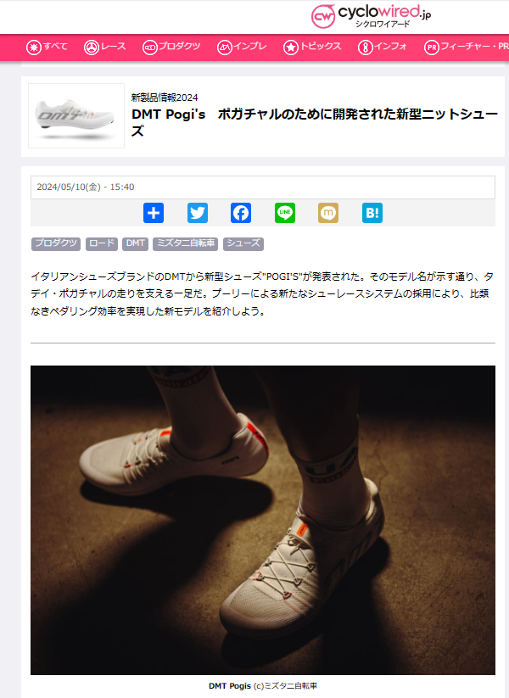Select the インプレ navigation tab

pyautogui.click(x=242, y=47)
